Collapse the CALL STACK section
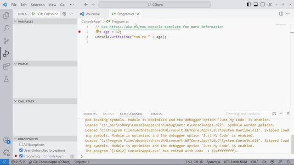Image resolution: width=294 pixels, height=165 pixels. (45, 101)
